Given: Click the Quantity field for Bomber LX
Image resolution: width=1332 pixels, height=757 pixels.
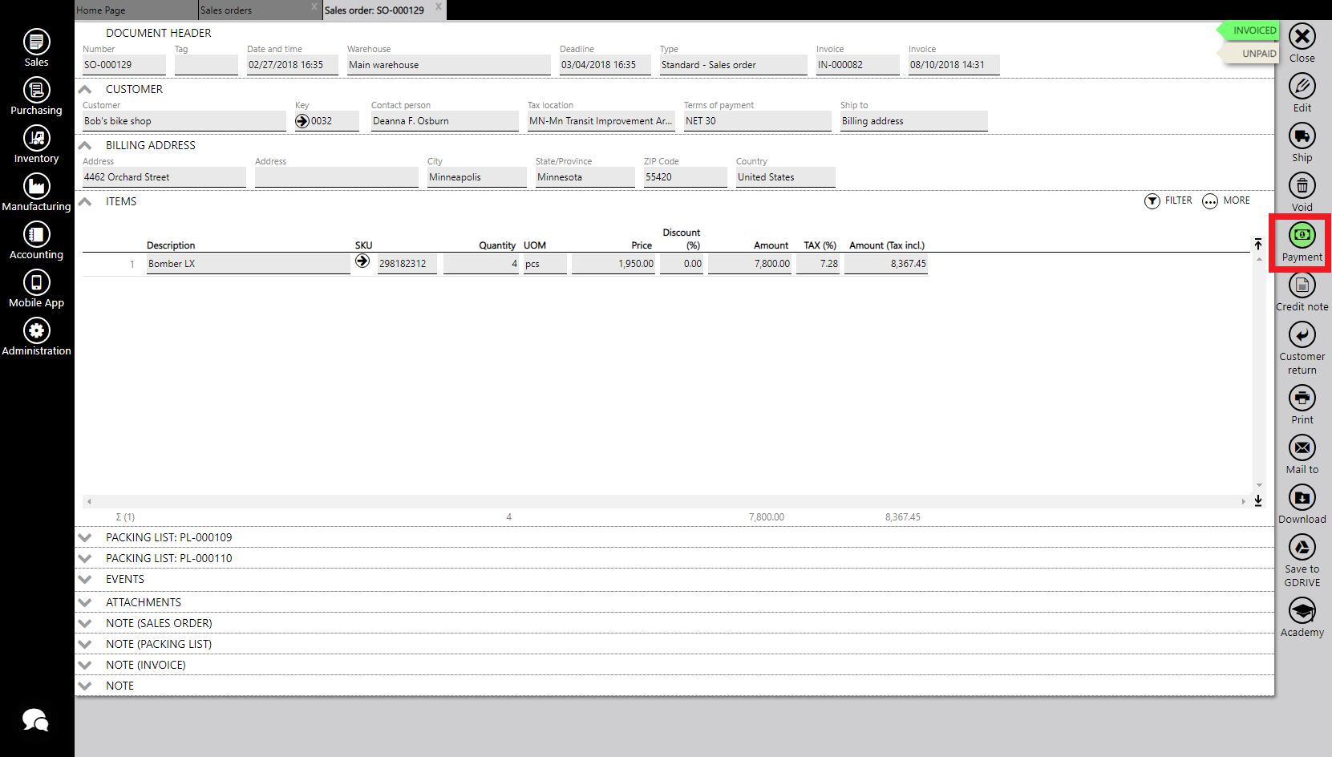Looking at the screenshot, I should tap(480, 264).
